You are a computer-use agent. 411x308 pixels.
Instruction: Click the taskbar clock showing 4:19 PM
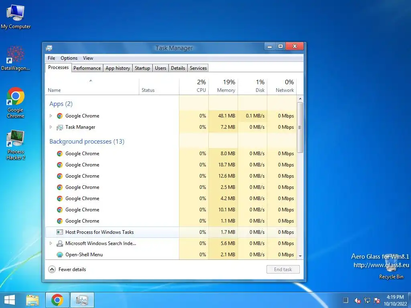[x=395, y=300]
